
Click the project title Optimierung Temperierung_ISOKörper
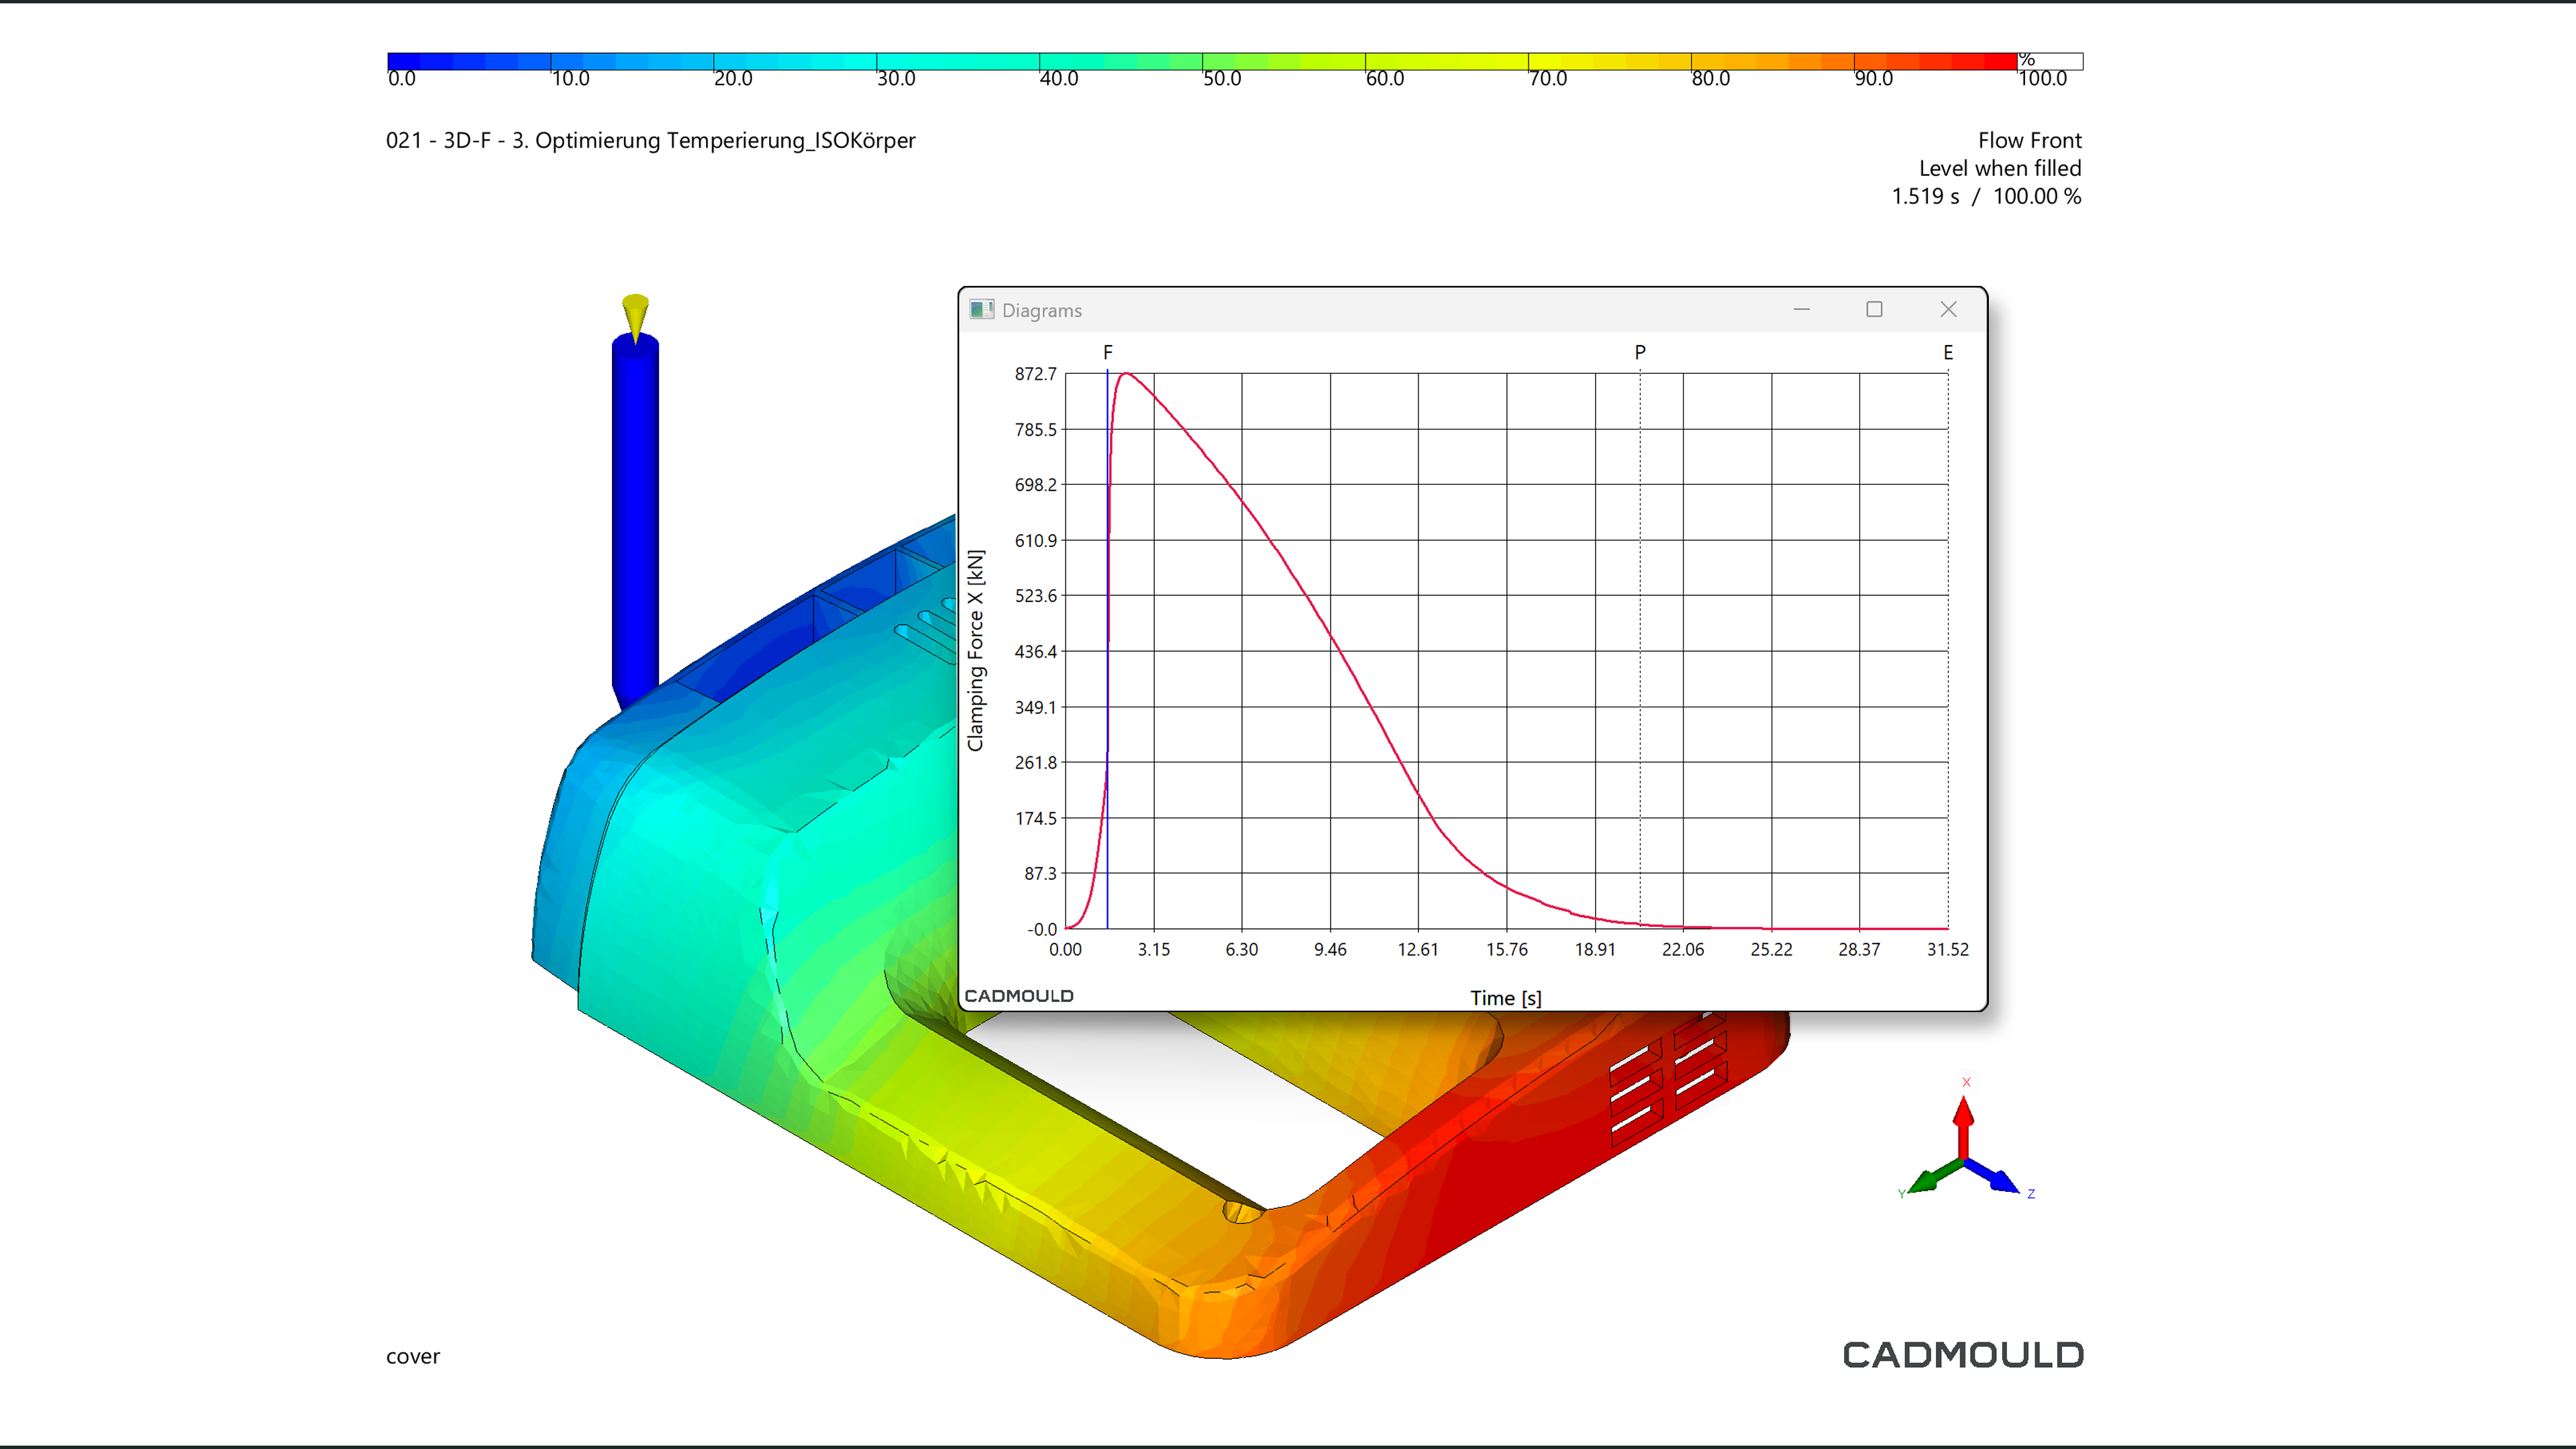(651, 141)
